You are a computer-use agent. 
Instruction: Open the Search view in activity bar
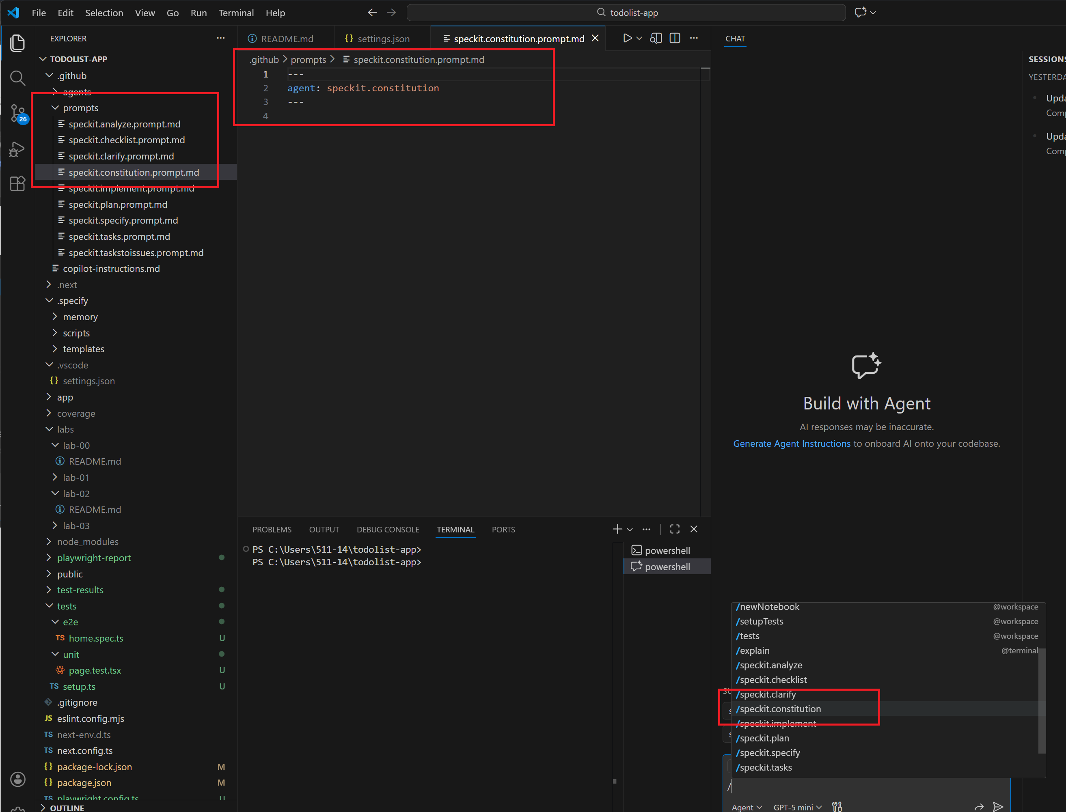[x=17, y=78]
